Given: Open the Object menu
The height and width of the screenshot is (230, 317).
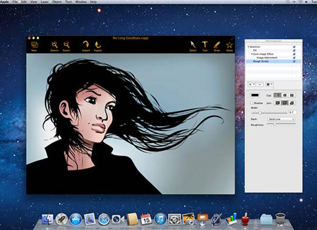Looking at the screenshot, I should pos(57,2).
